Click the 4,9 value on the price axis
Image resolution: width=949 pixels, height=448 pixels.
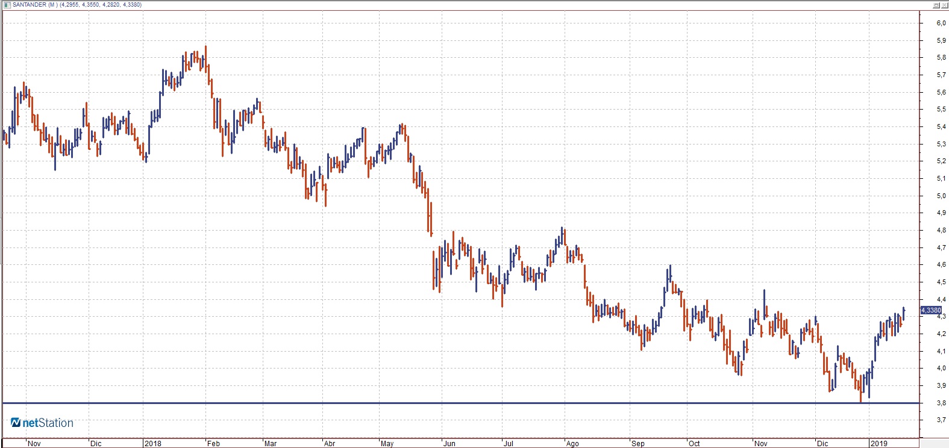(941, 213)
